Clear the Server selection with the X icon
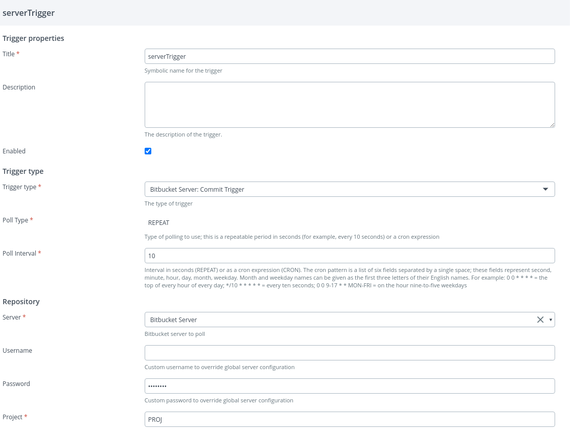 tap(540, 320)
